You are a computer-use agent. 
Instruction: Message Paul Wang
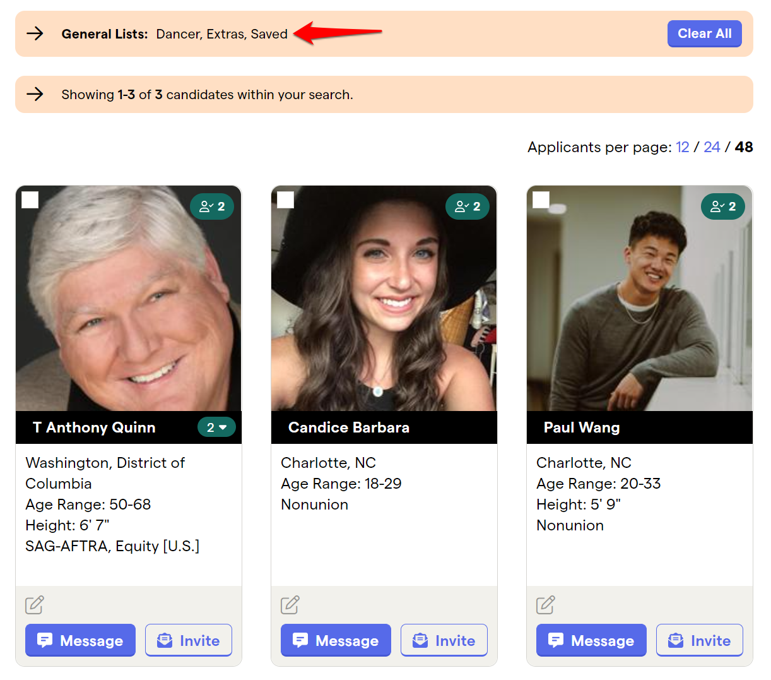point(591,640)
